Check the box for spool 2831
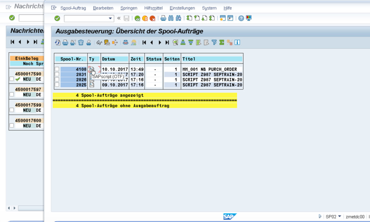370x222 pixels. (x=57, y=74)
